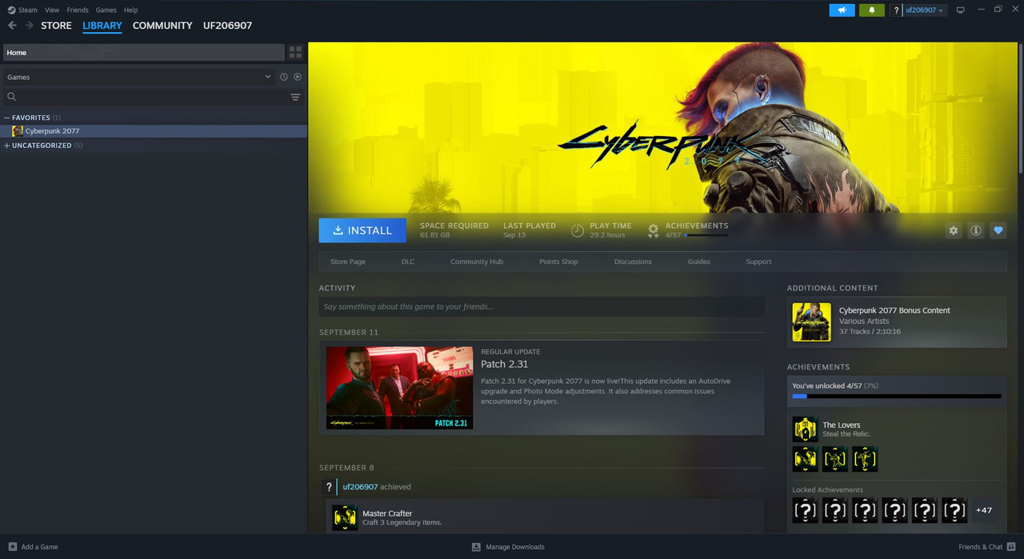Viewport: 1024px width, 559px height.
Task: Go to the Store tab
Action: pos(56,26)
